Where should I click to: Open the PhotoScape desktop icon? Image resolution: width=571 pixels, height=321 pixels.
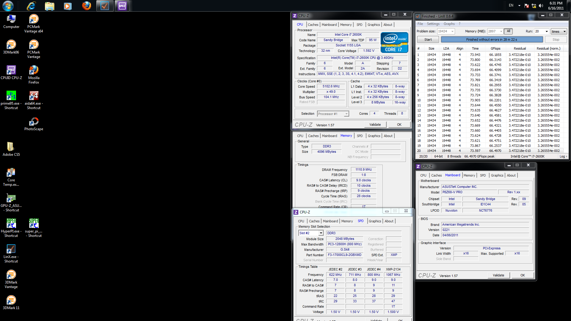pos(34,122)
